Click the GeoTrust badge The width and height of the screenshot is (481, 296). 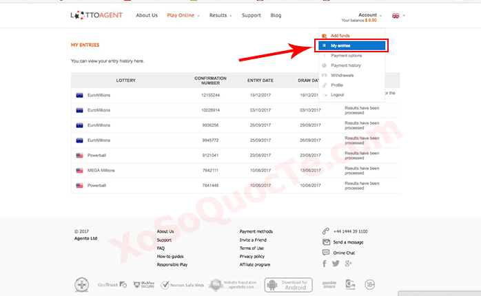[x=112, y=285]
